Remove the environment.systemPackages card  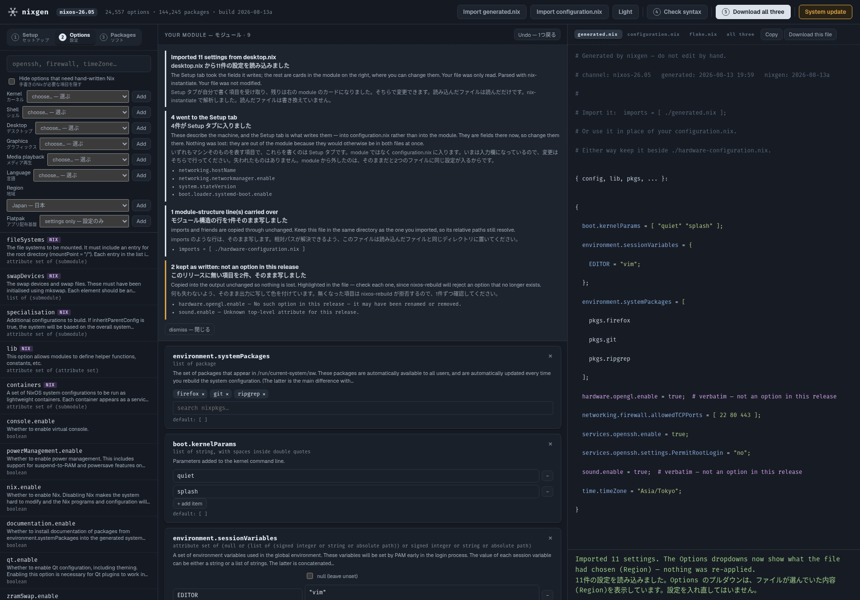coord(550,356)
